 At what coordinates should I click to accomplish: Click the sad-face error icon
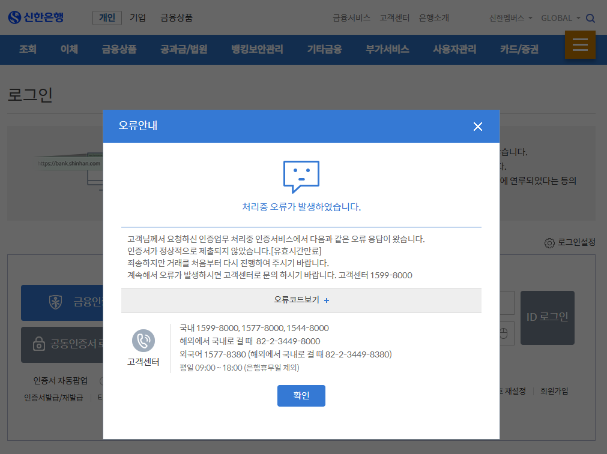[301, 176]
